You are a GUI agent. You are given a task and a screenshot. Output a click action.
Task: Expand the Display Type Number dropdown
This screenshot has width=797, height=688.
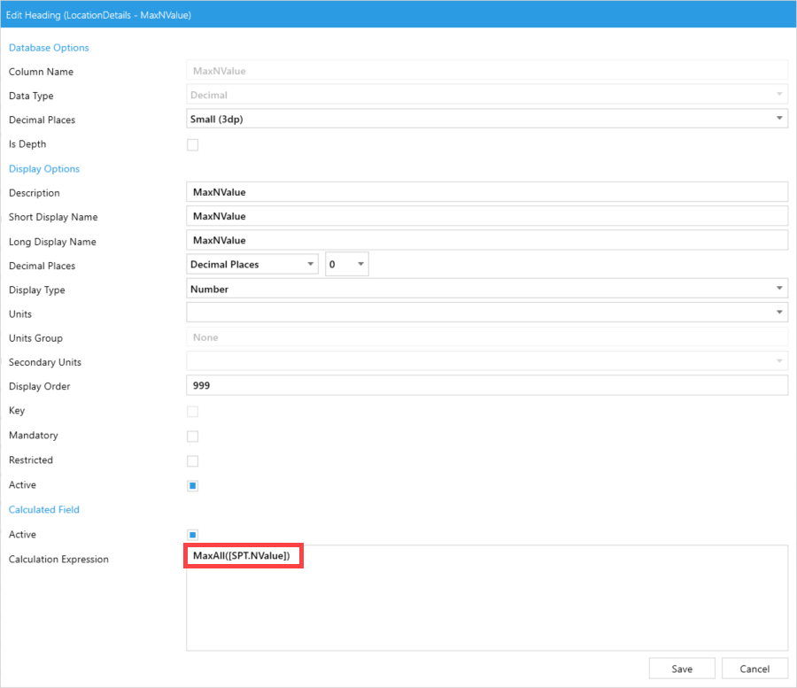[x=486, y=289]
